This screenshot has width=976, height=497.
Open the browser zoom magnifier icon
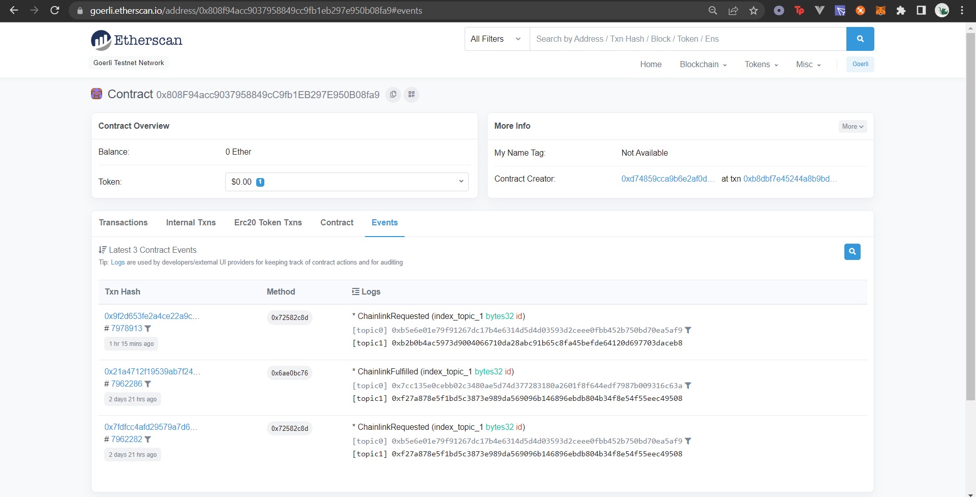tap(713, 10)
